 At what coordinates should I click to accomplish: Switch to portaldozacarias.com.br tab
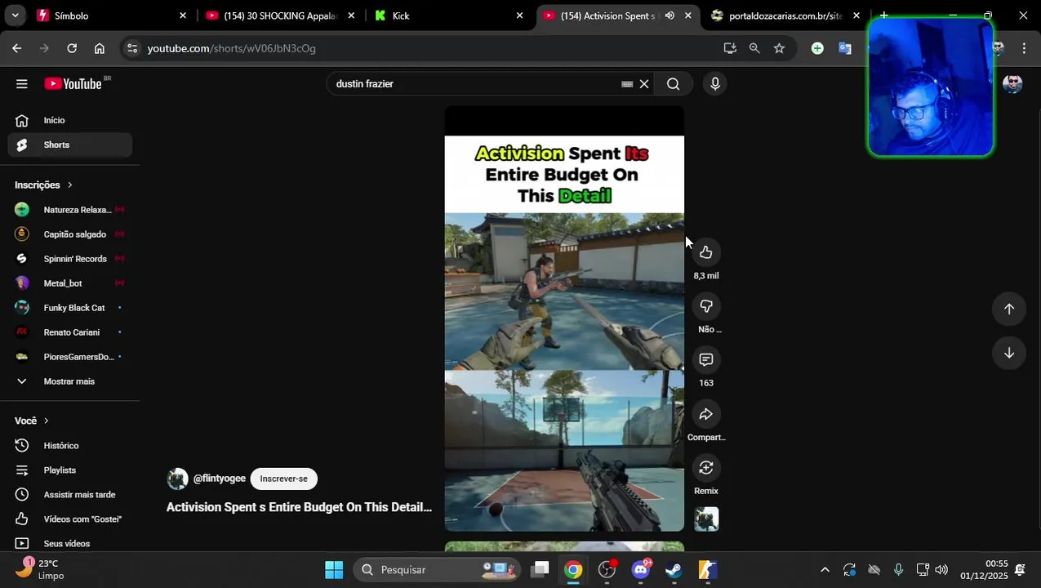[785, 16]
